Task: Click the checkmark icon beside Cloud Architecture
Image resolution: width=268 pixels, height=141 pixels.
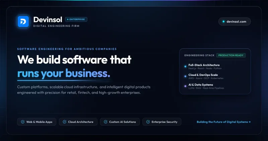Action: [64, 122]
